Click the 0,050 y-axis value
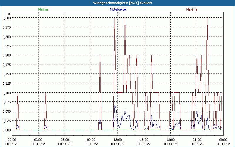235x147 pixels. 6,111
